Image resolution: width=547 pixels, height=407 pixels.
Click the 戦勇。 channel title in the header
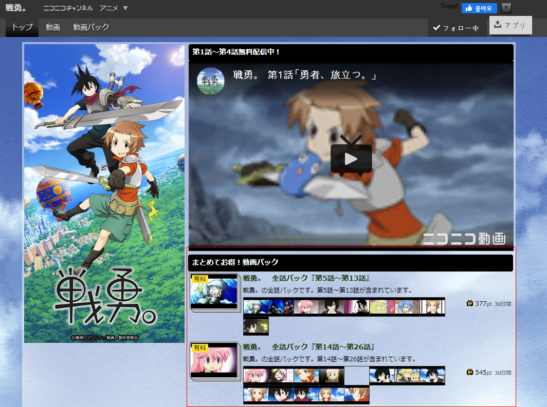coord(16,8)
